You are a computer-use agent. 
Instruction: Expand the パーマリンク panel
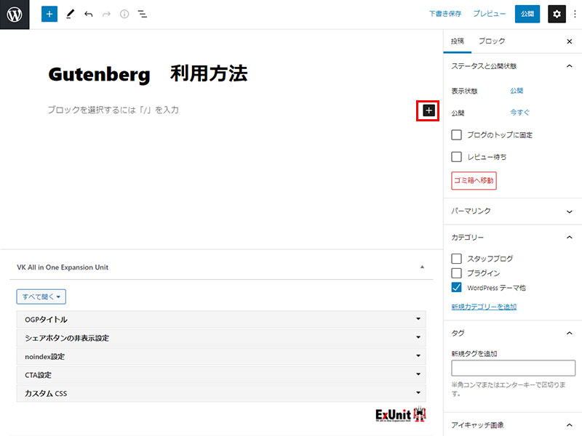coord(512,211)
